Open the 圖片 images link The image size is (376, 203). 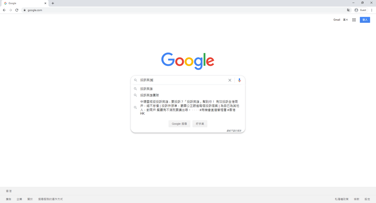click(x=345, y=20)
